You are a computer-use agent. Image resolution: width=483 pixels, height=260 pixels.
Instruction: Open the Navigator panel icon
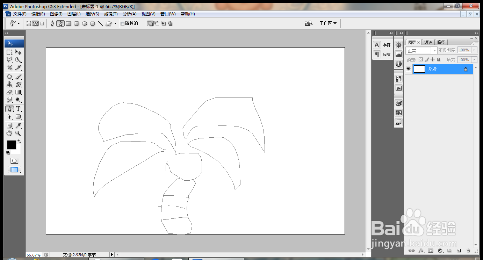pyautogui.click(x=398, y=45)
